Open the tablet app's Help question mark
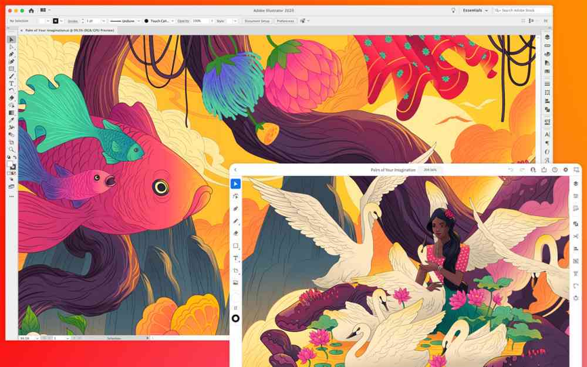 click(555, 170)
